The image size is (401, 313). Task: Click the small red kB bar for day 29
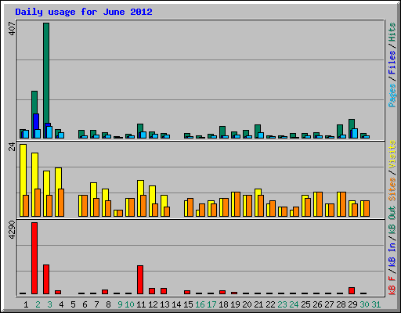pyautogui.click(x=352, y=291)
